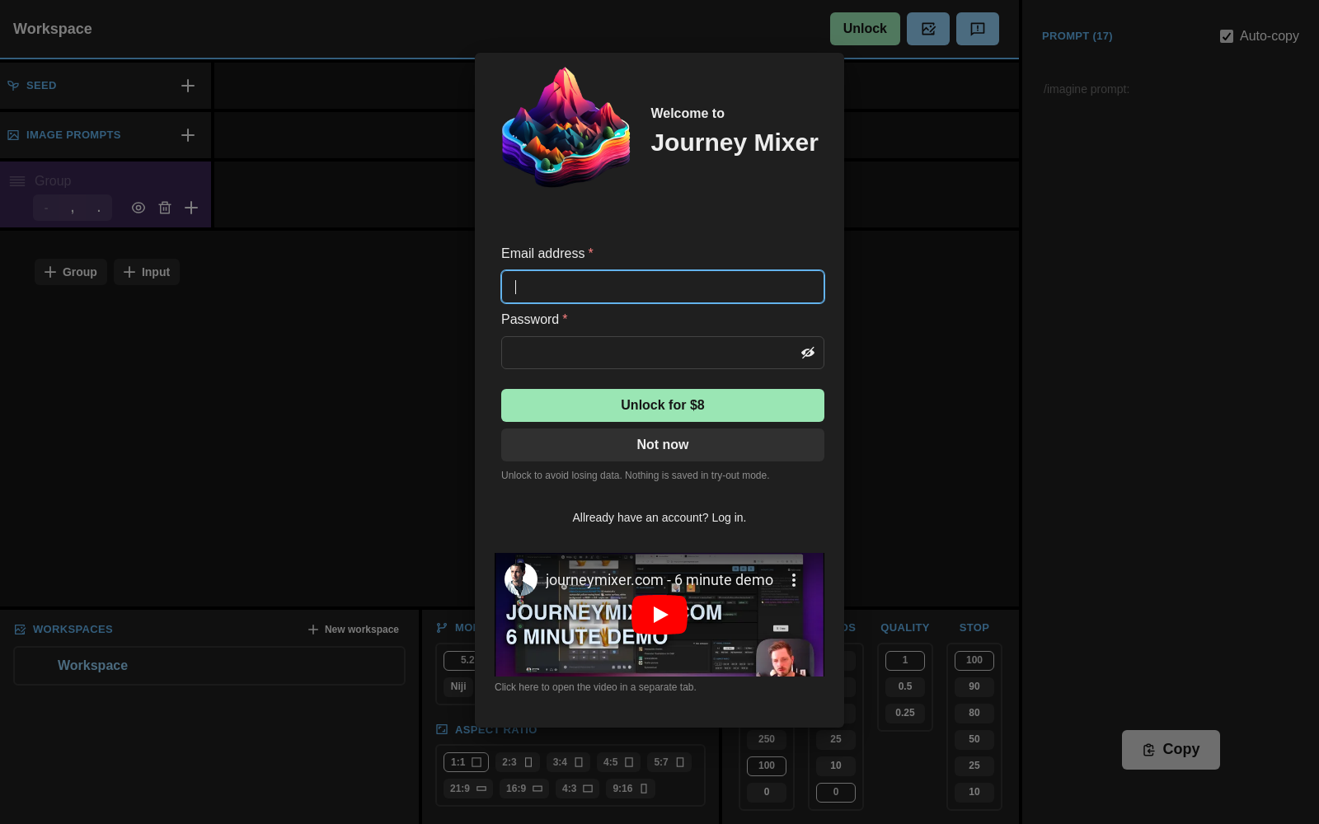Click the branch icon beside the model heading

[442, 628]
